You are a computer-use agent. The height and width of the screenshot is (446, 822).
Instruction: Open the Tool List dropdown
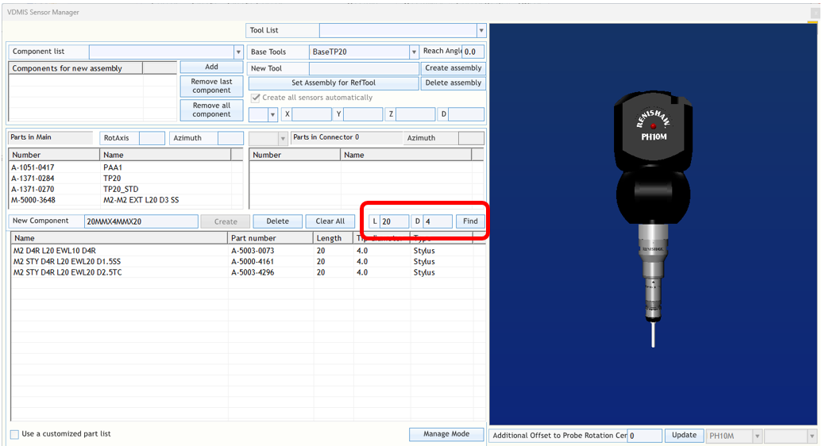coord(480,30)
